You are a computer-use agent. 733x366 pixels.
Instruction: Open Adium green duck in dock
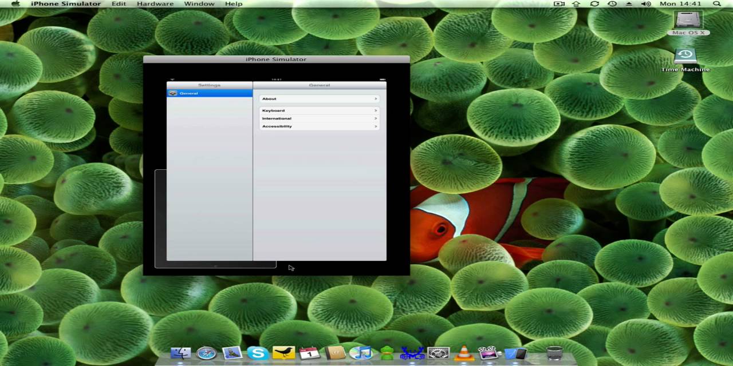pyautogui.click(x=387, y=353)
